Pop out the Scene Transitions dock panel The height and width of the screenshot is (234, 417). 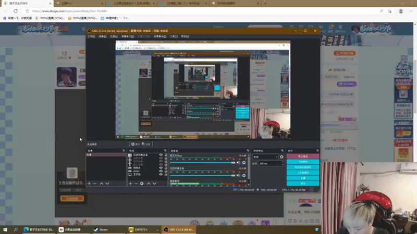point(282,150)
